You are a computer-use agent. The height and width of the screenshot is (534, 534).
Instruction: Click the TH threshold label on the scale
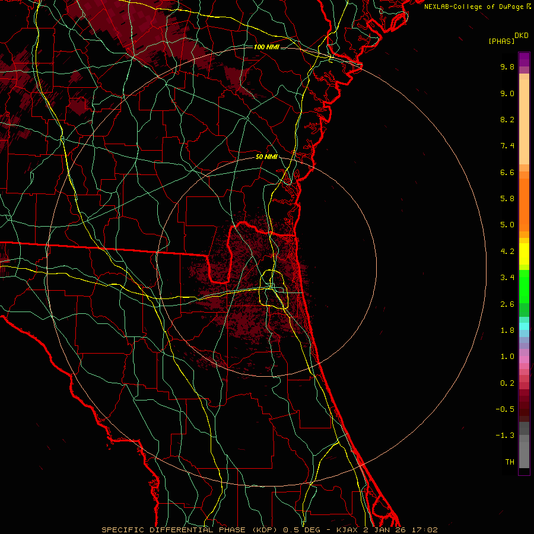coord(510,462)
